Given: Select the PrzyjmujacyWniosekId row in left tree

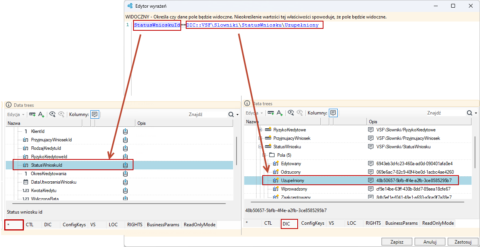Looking at the screenshot, I should tap(119, 140).
